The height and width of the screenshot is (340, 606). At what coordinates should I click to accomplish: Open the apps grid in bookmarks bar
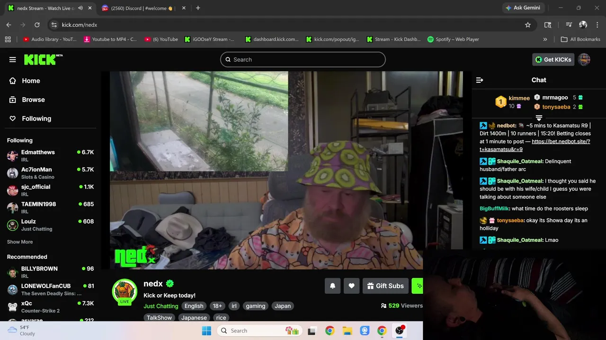(8, 39)
